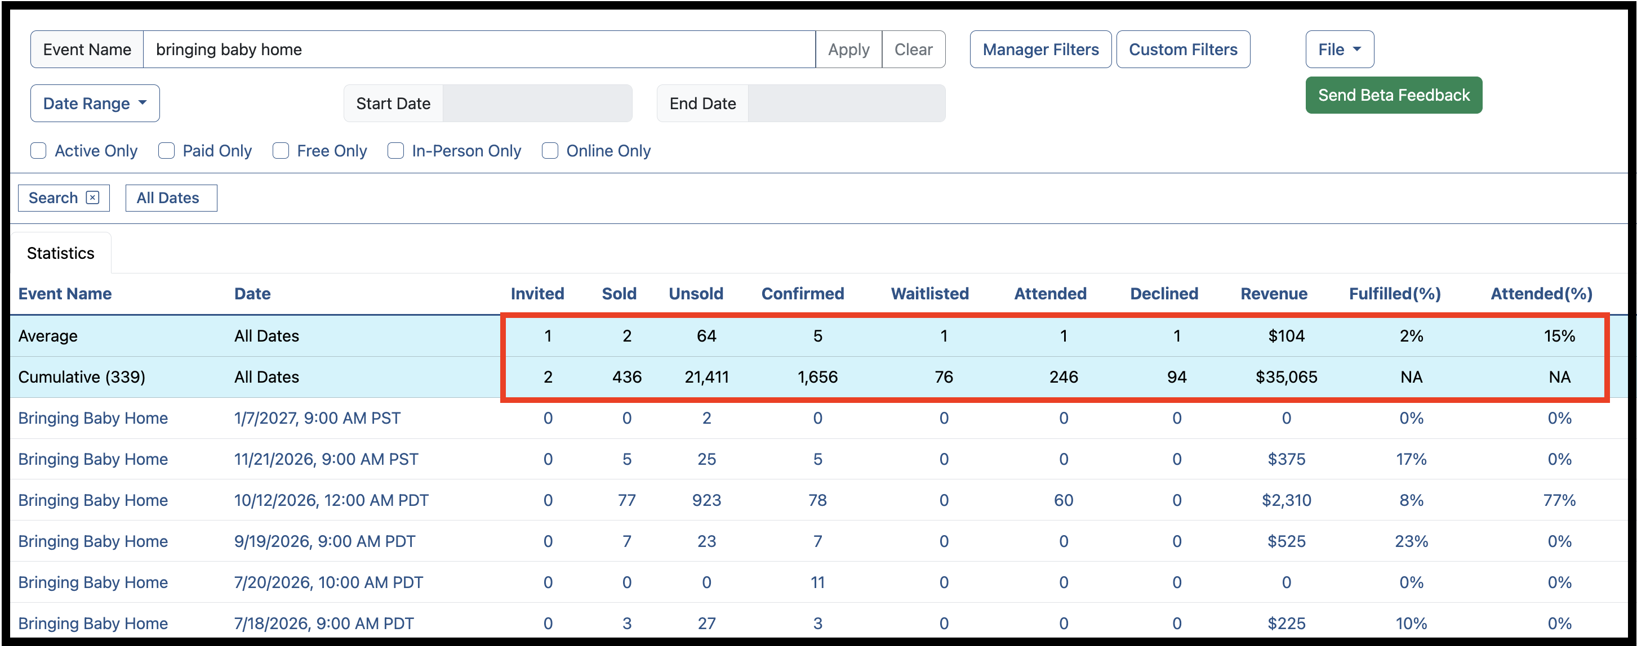
Task: Focus the Event Name search field
Action: coord(479,49)
